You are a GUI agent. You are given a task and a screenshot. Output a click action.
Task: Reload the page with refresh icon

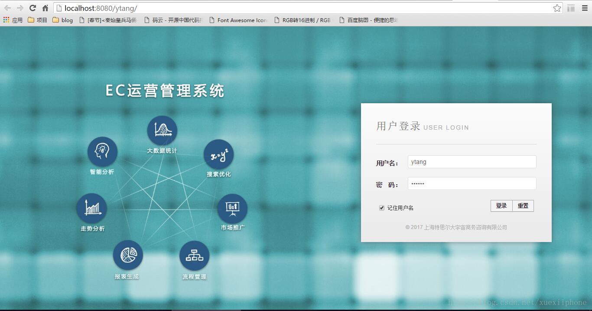pos(33,8)
